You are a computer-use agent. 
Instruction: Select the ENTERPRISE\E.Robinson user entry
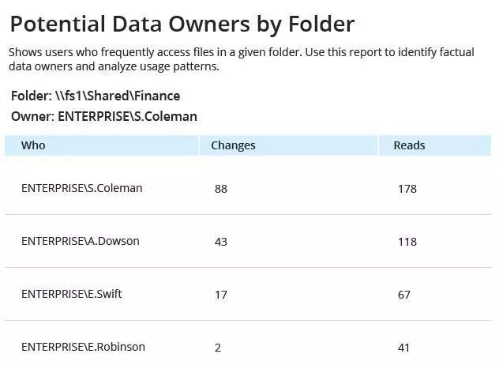point(83,347)
